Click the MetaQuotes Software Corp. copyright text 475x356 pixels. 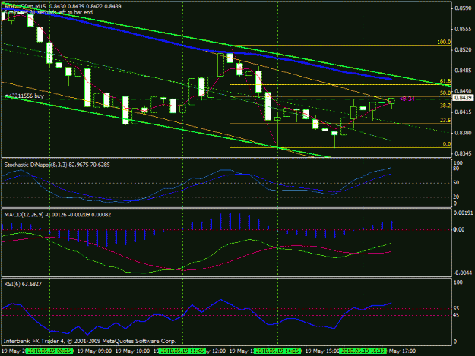pyautogui.click(x=90, y=341)
